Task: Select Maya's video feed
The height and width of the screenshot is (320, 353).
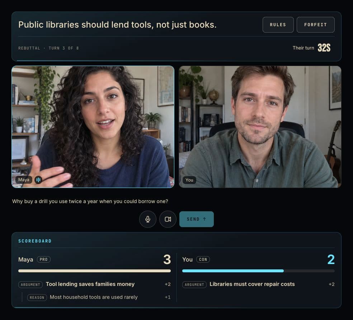Action: coord(93,127)
